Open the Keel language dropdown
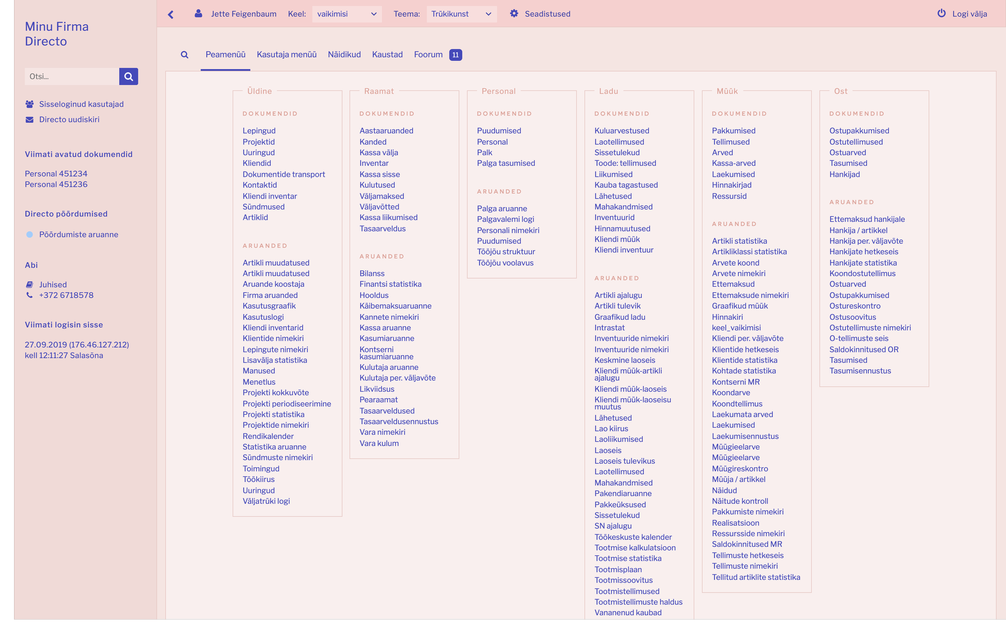The width and height of the screenshot is (1006, 636). (x=346, y=14)
